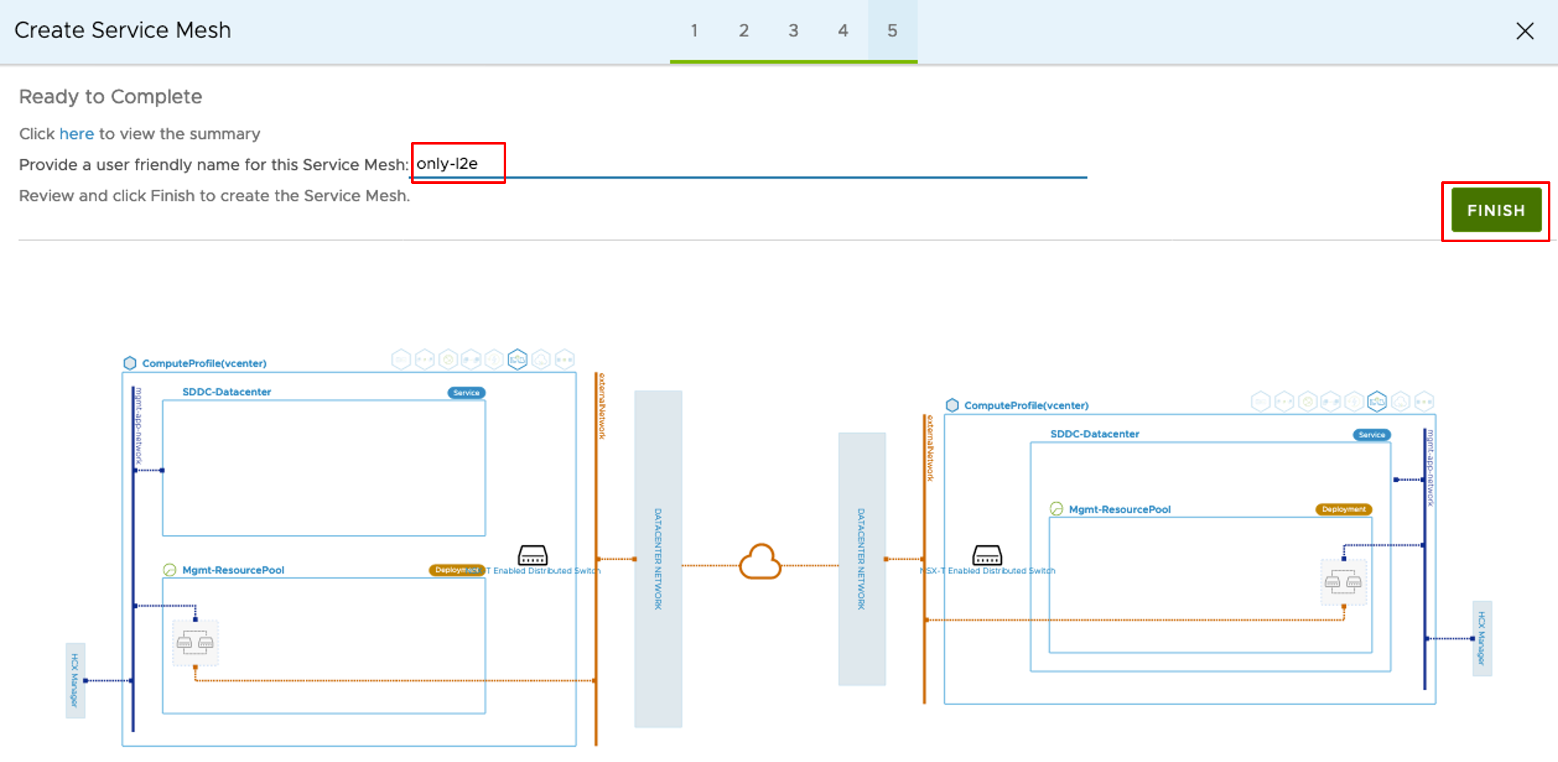1558x762 pixels.
Task: Click the Service Mesh name input field
Action: coord(749,164)
